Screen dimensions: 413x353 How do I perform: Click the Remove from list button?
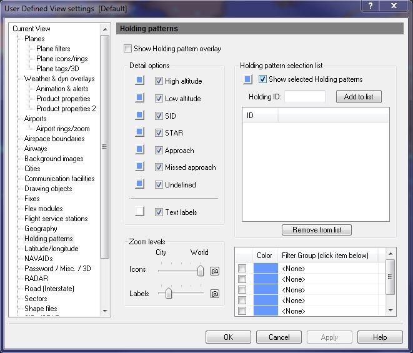click(x=317, y=230)
